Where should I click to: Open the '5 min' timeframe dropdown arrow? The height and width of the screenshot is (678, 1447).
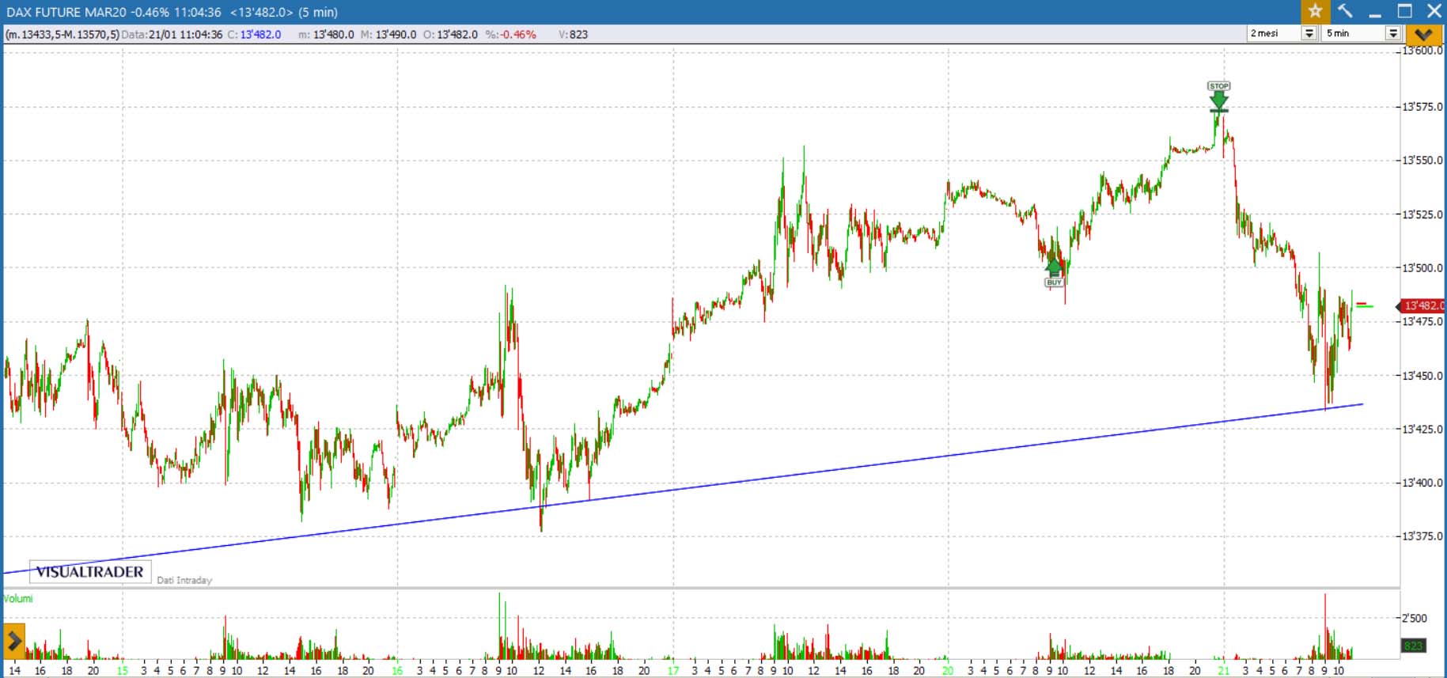click(1393, 33)
